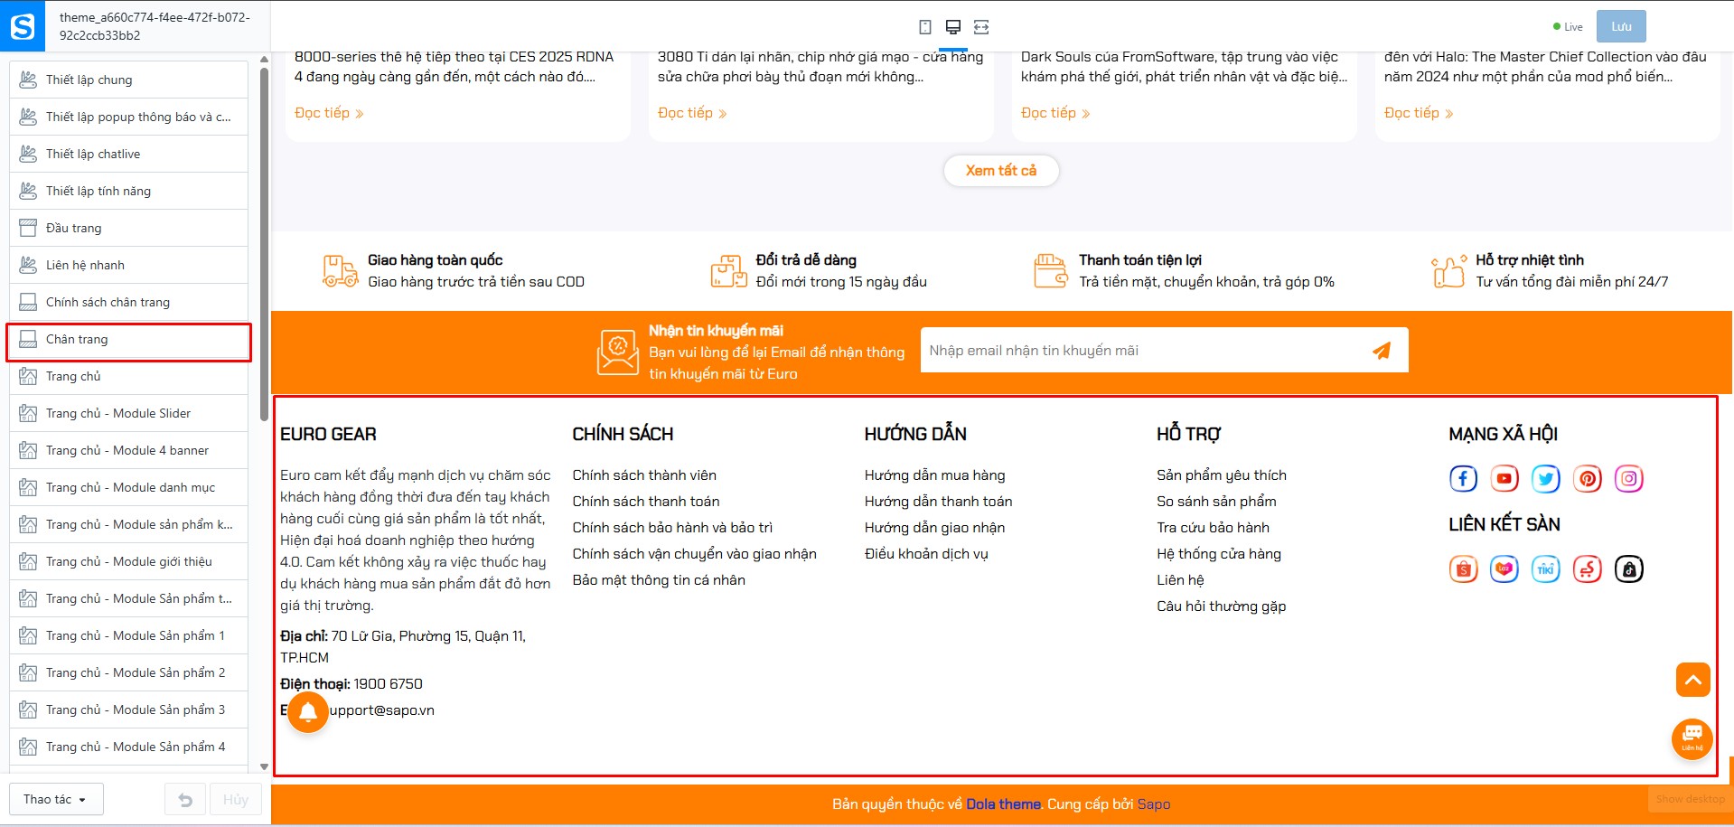This screenshot has width=1734, height=827.
Task: Open Thiết lập chung settings
Action: [x=128, y=80]
